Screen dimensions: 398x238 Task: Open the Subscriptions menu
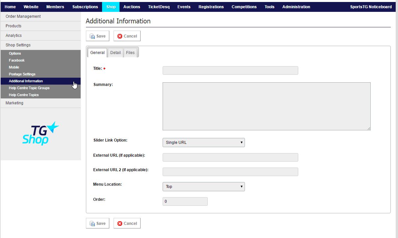point(85,7)
